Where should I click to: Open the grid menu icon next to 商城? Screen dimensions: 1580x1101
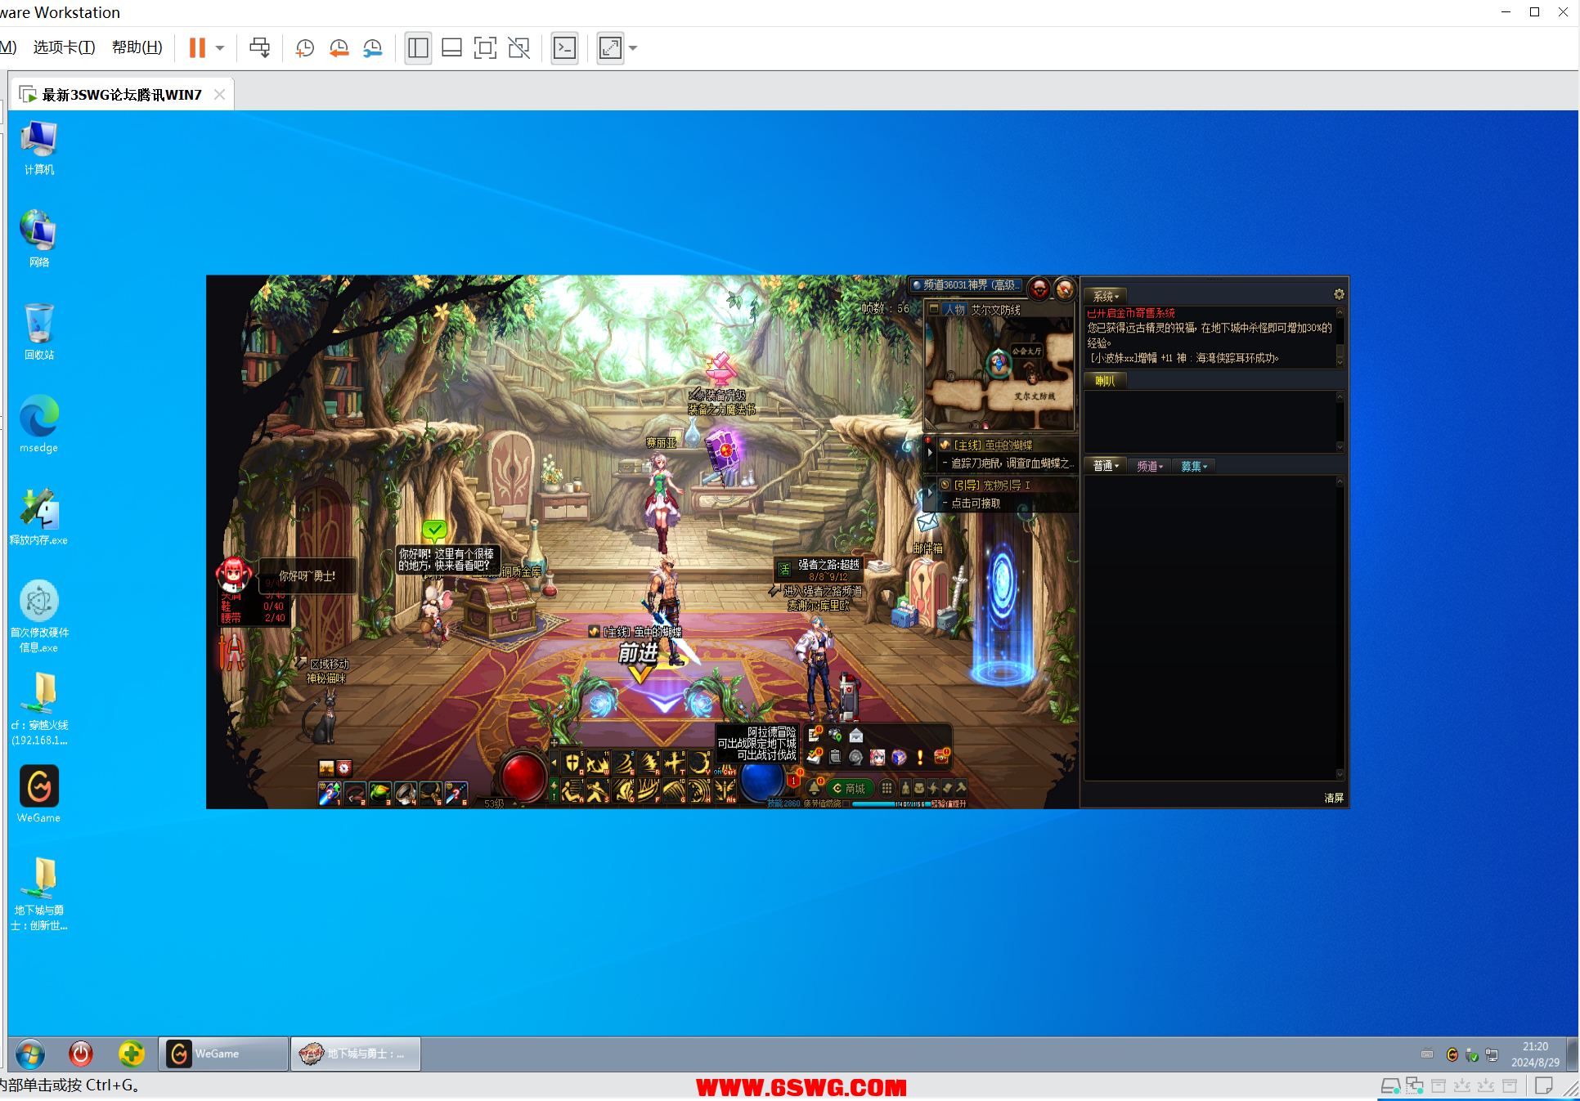[x=887, y=789]
